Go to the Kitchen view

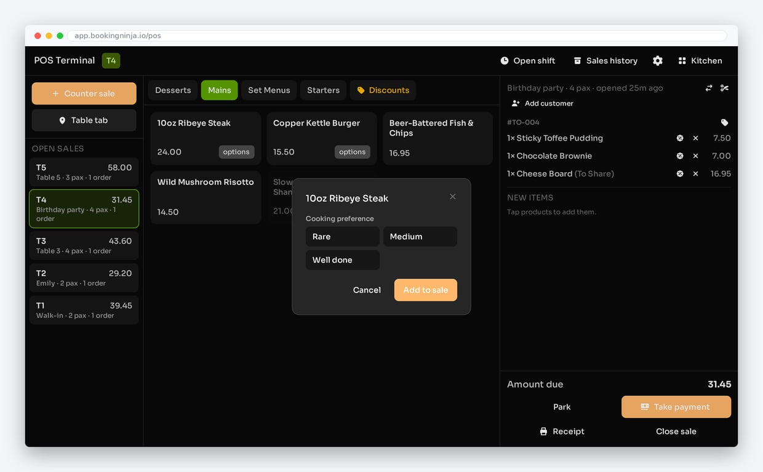click(x=700, y=61)
